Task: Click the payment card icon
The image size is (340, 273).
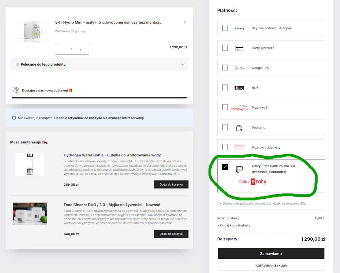Action: [x=239, y=48]
